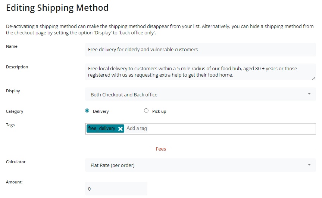Click the 'Editing Shipping Method' page heading
The height and width of the screenshot is (198, 322).
click(x=57, y=7)
